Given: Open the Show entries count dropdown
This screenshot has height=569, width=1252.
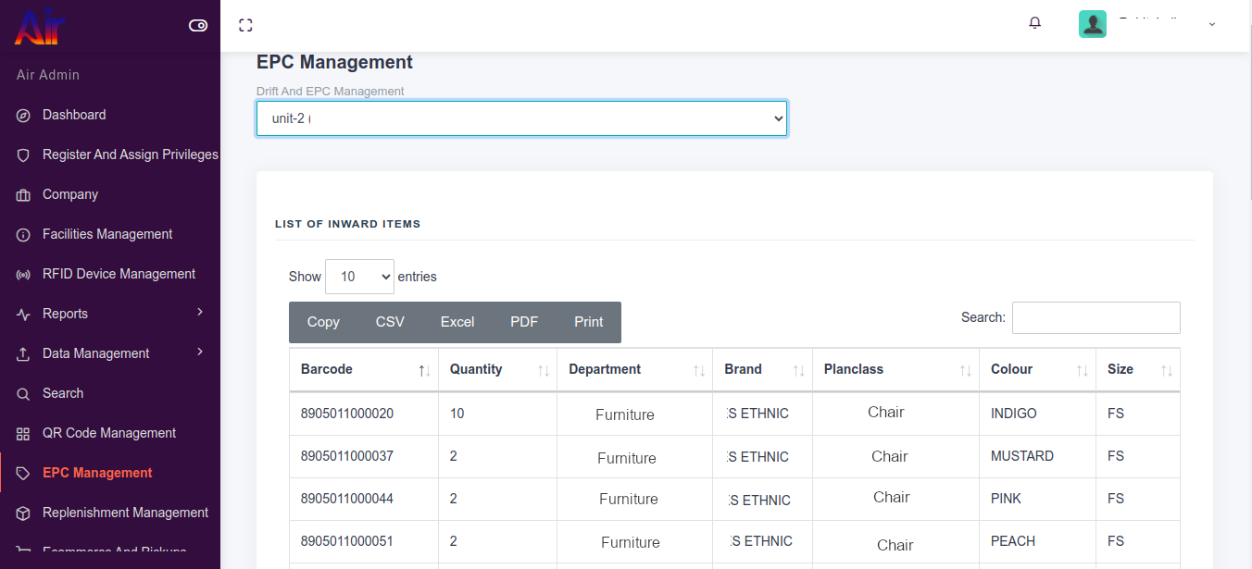Looking at the screenshot, I should 359,277.
